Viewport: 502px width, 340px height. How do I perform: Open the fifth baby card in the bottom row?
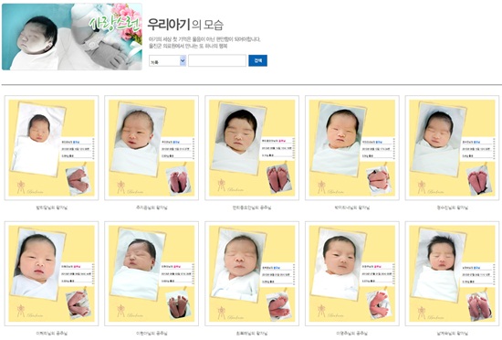point(452,273)
